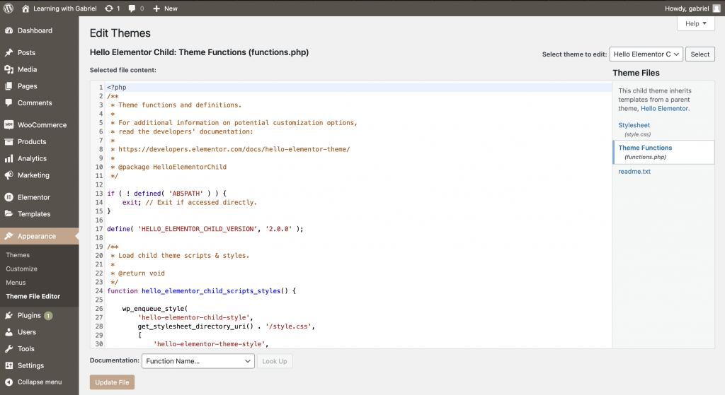Viewport: 725px width, 395px height.
Task: Click the updates circular arrows icon
Action: pyautogui.click(x=108, y=8)
